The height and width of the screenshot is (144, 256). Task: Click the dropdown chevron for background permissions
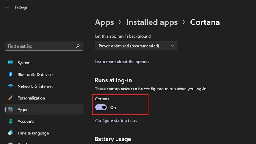(172, 46)
